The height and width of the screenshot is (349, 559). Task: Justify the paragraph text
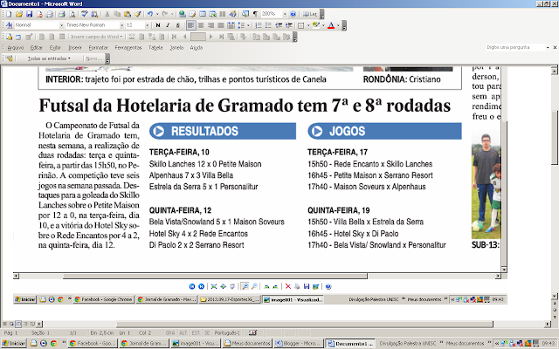221,25
